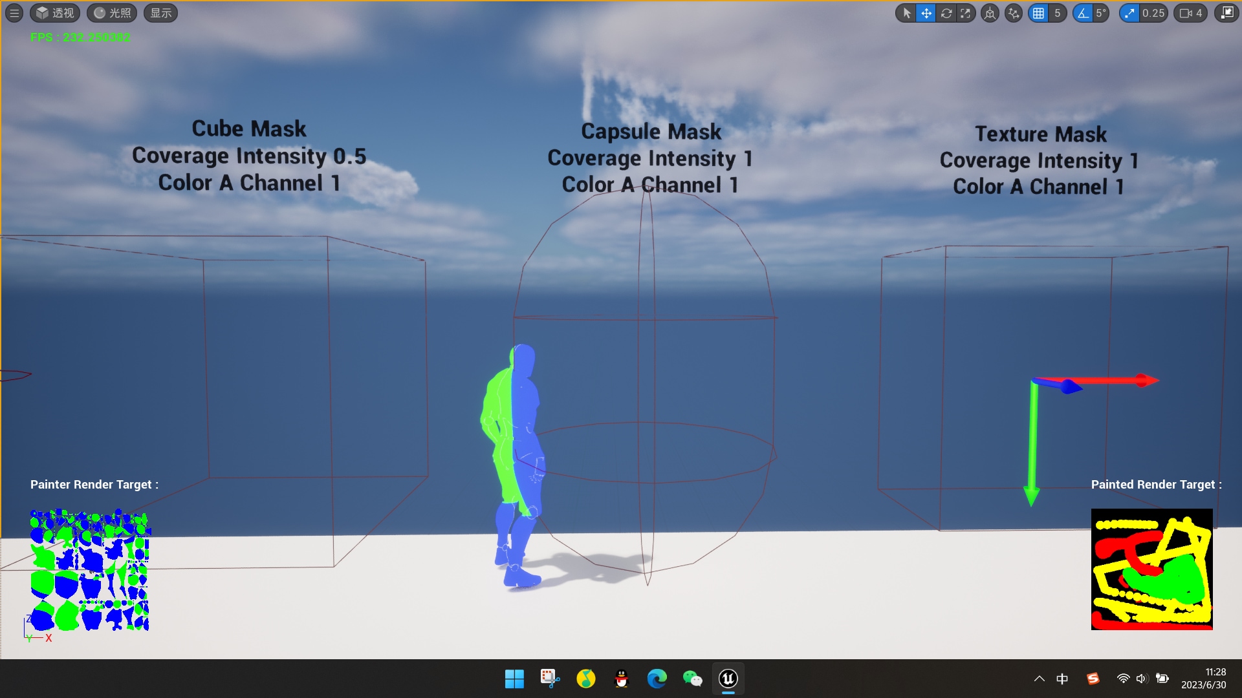Click the camera speed icon showing 4
Image resolution: width=1242 pixels, height=698 pixels.
click(x=1189, y=13)
